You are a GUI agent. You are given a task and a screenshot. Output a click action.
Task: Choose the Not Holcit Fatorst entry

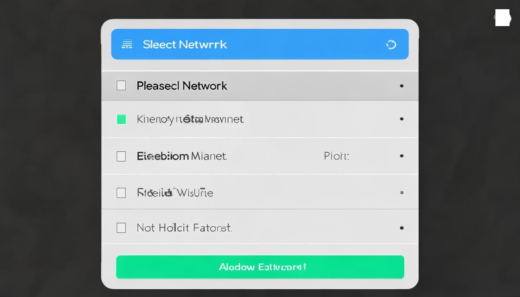click(x=184, y=228)
